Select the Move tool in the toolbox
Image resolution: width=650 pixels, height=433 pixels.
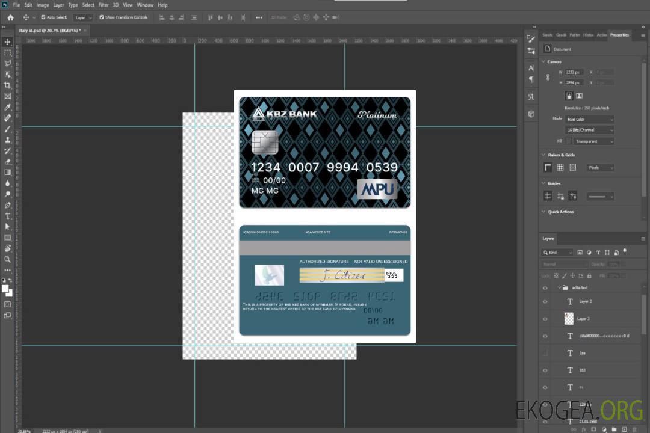[x=7, y=42]
